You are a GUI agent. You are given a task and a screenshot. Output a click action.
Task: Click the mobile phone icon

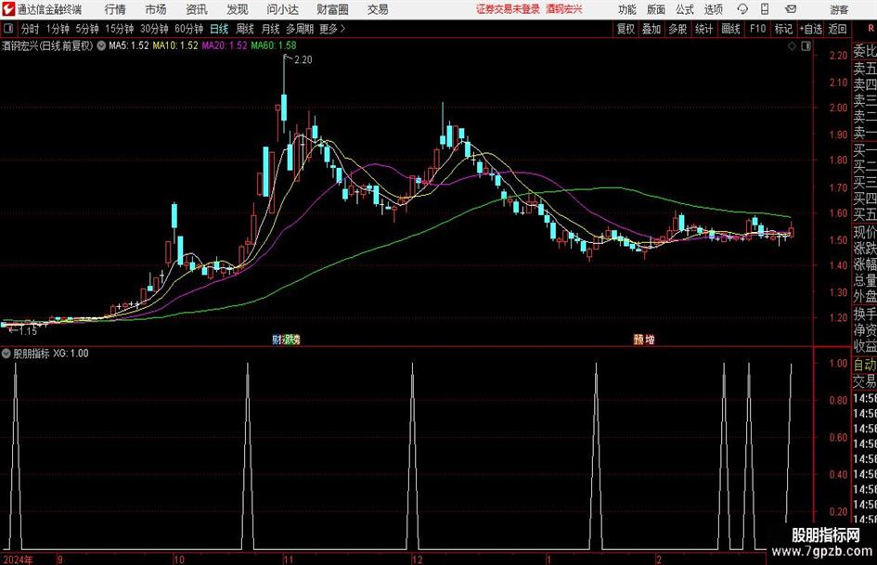click(765, 9)
